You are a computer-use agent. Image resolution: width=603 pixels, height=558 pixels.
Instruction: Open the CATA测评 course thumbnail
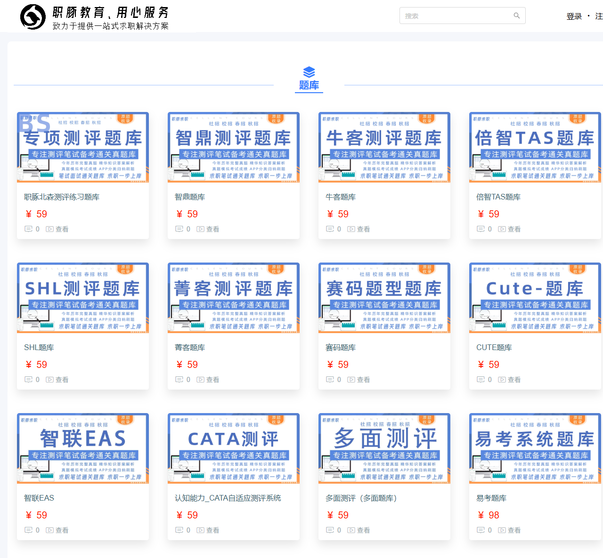[233, 448]
